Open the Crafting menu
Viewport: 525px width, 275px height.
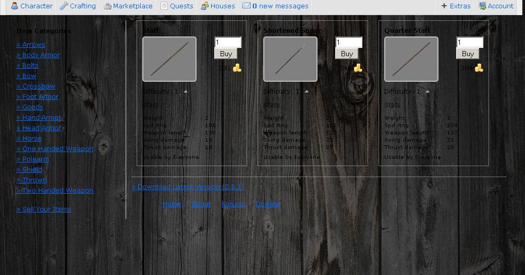click(x=78, y=6)
